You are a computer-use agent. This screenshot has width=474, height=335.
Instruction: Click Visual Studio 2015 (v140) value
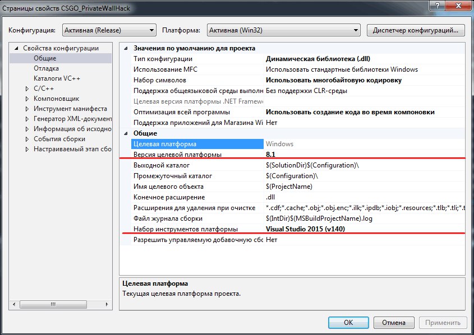[x=305, y=229]
